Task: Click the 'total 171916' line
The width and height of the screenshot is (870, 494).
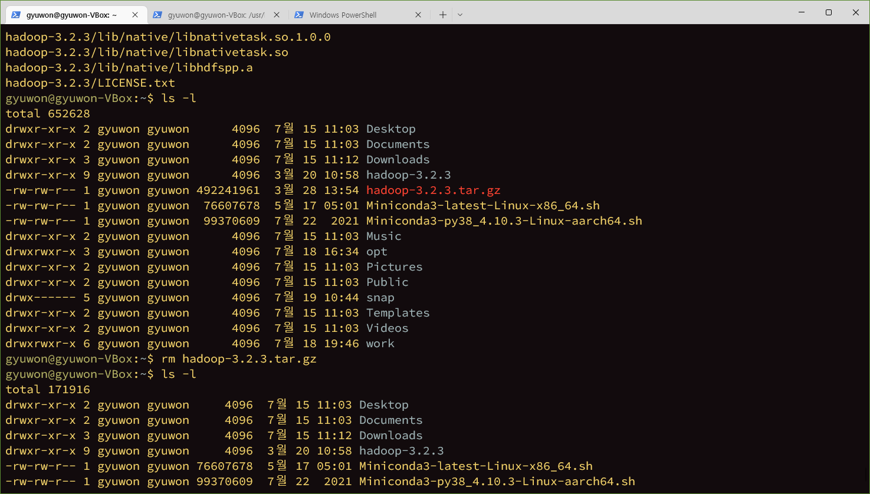Action: (x=48, y=390)
